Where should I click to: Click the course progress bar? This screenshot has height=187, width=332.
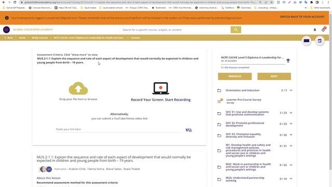(x=253, y=64)
